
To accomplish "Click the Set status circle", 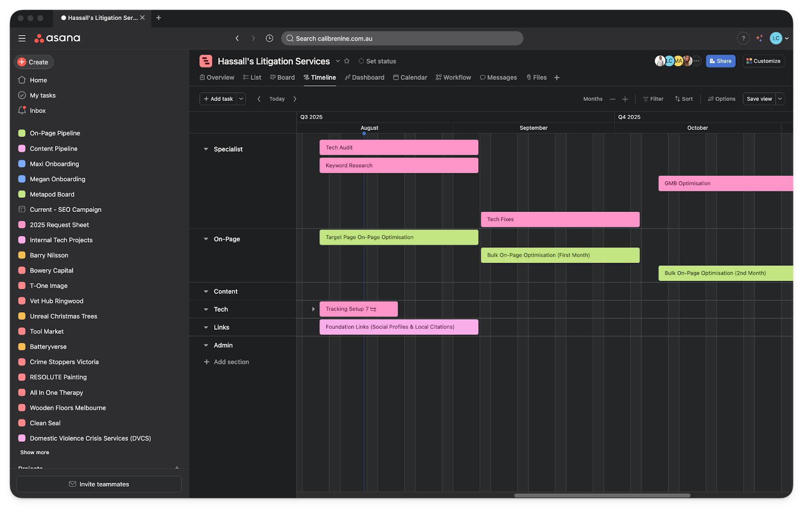I will click(x=361, y=61).
